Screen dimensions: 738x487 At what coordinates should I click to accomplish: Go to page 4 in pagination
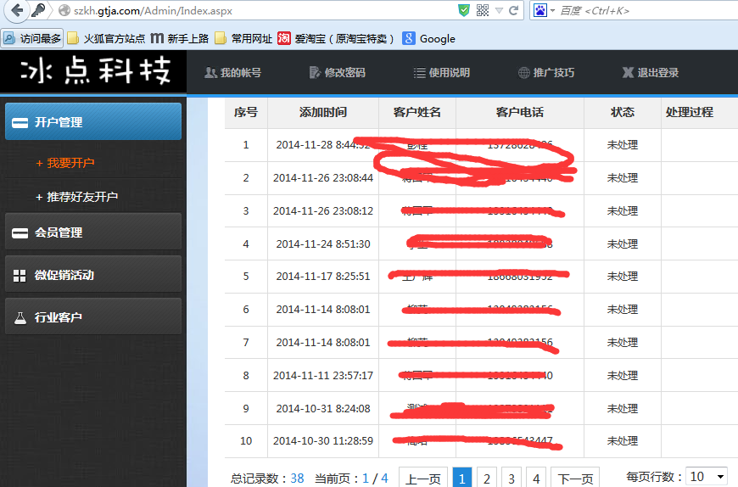[536, 479]
